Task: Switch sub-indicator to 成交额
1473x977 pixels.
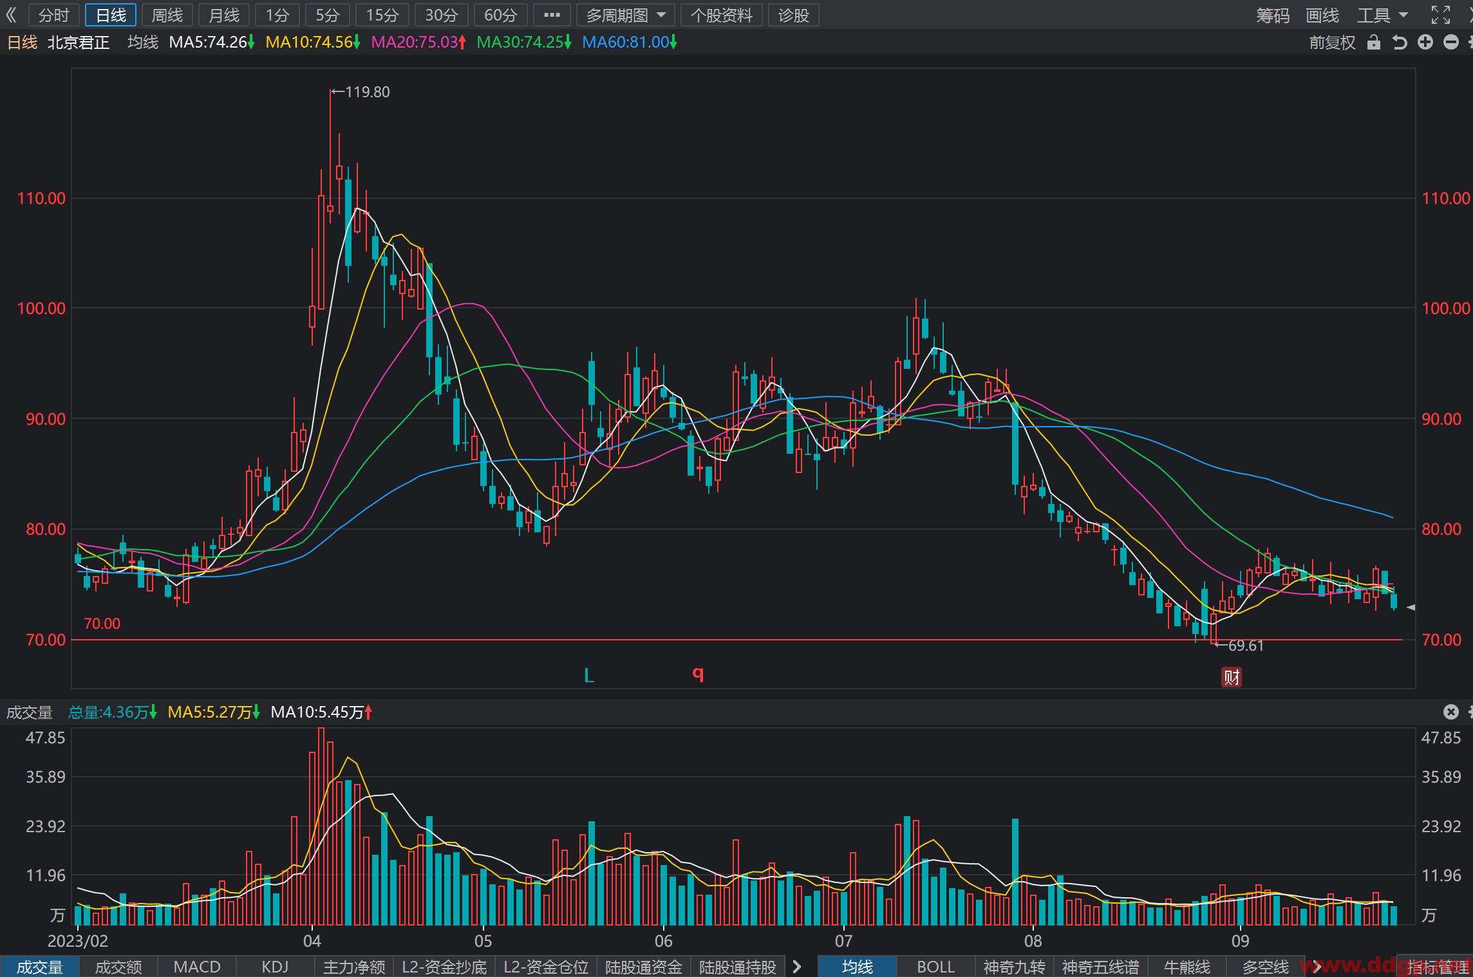Action: point(118,967)
